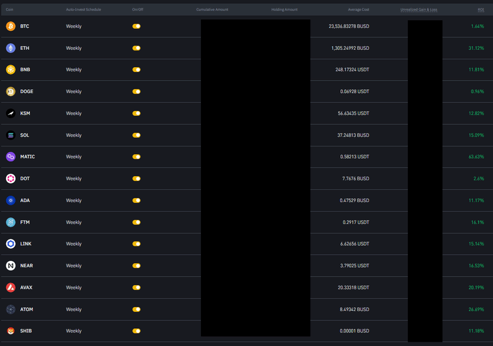Click the NEAR coin icon
The height and width of the screenshot is (346, 493).
click(x=10, y=265)
